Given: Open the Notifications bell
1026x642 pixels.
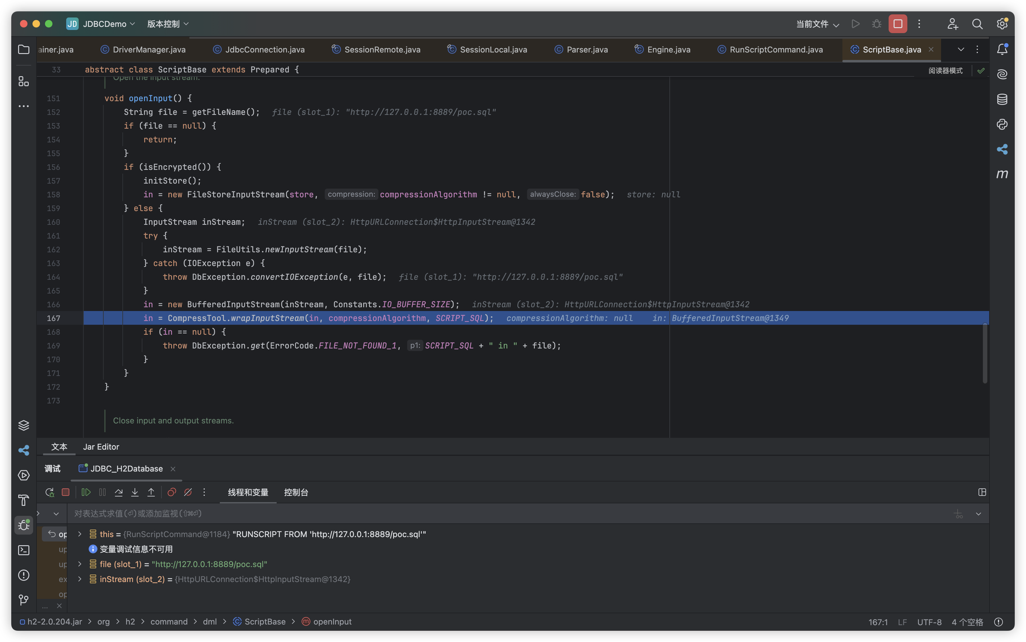Looking at the screenshot, I should tap(1002, 49).
